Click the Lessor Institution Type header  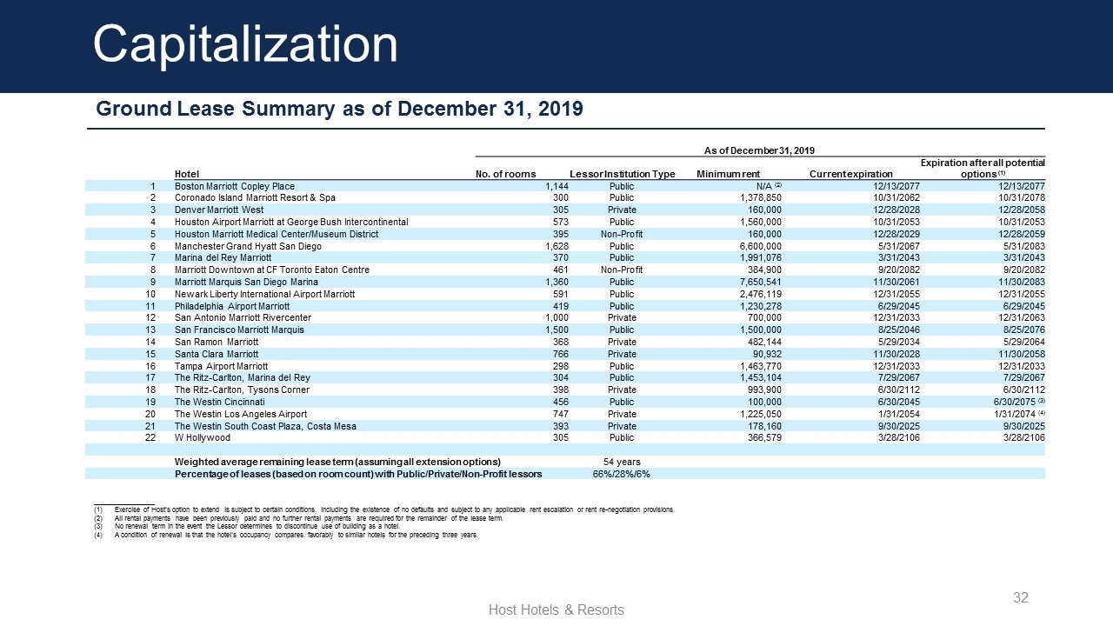click(623, 175)
